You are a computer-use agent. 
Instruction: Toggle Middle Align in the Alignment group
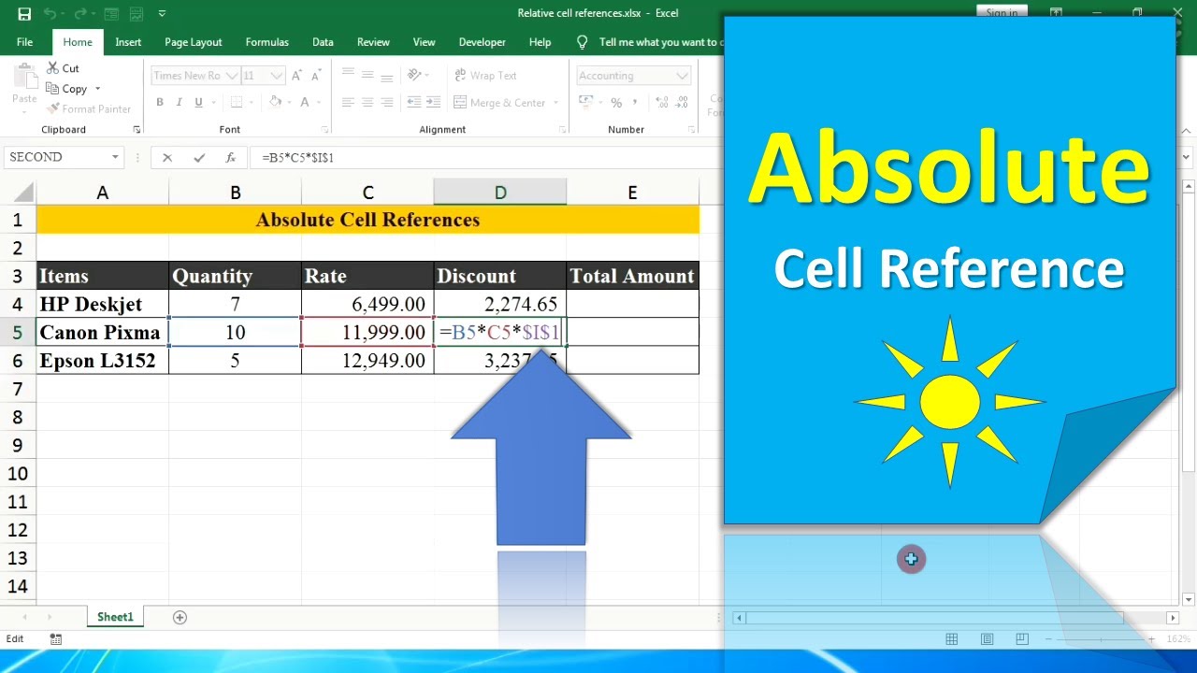pyautogui.click(x=368, y=76)
